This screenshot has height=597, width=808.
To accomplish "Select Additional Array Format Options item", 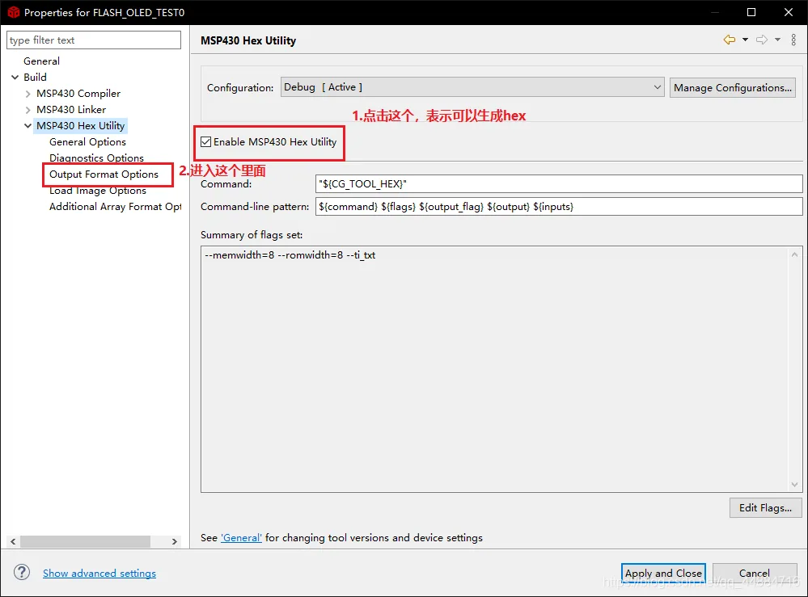I will [116, 206].
